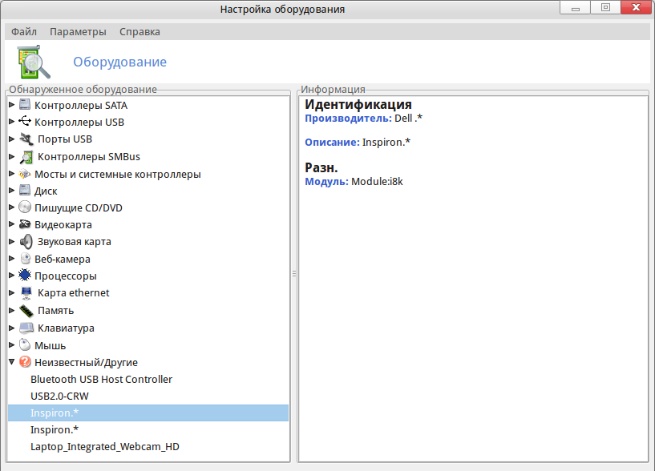
Task: Select Laptop_Integrated_Webcam_HD device
Action: (105, 447)
